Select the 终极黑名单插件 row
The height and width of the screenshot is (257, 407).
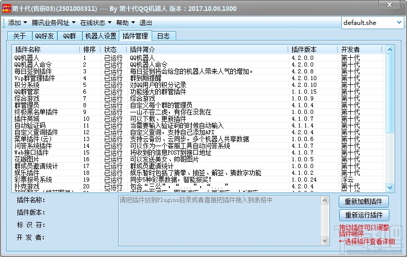pos(199,112)
